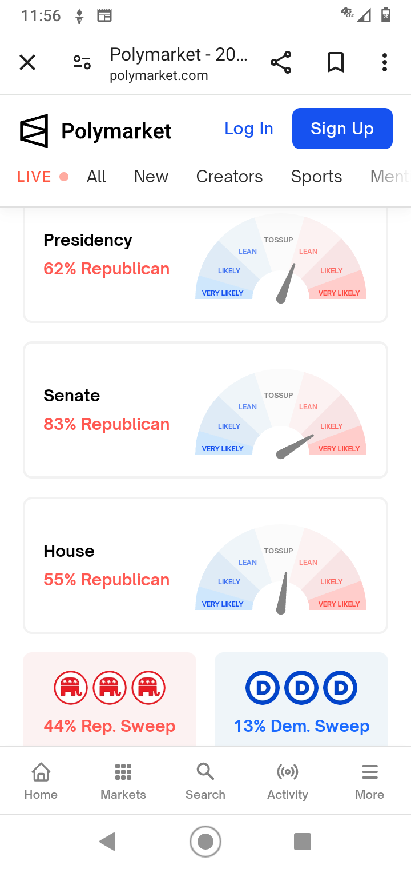Image resolution: width=411 pixels, height=869 pixels.
Task: Open the three-dot browser overflow menu
Action: tap(385, 62)
